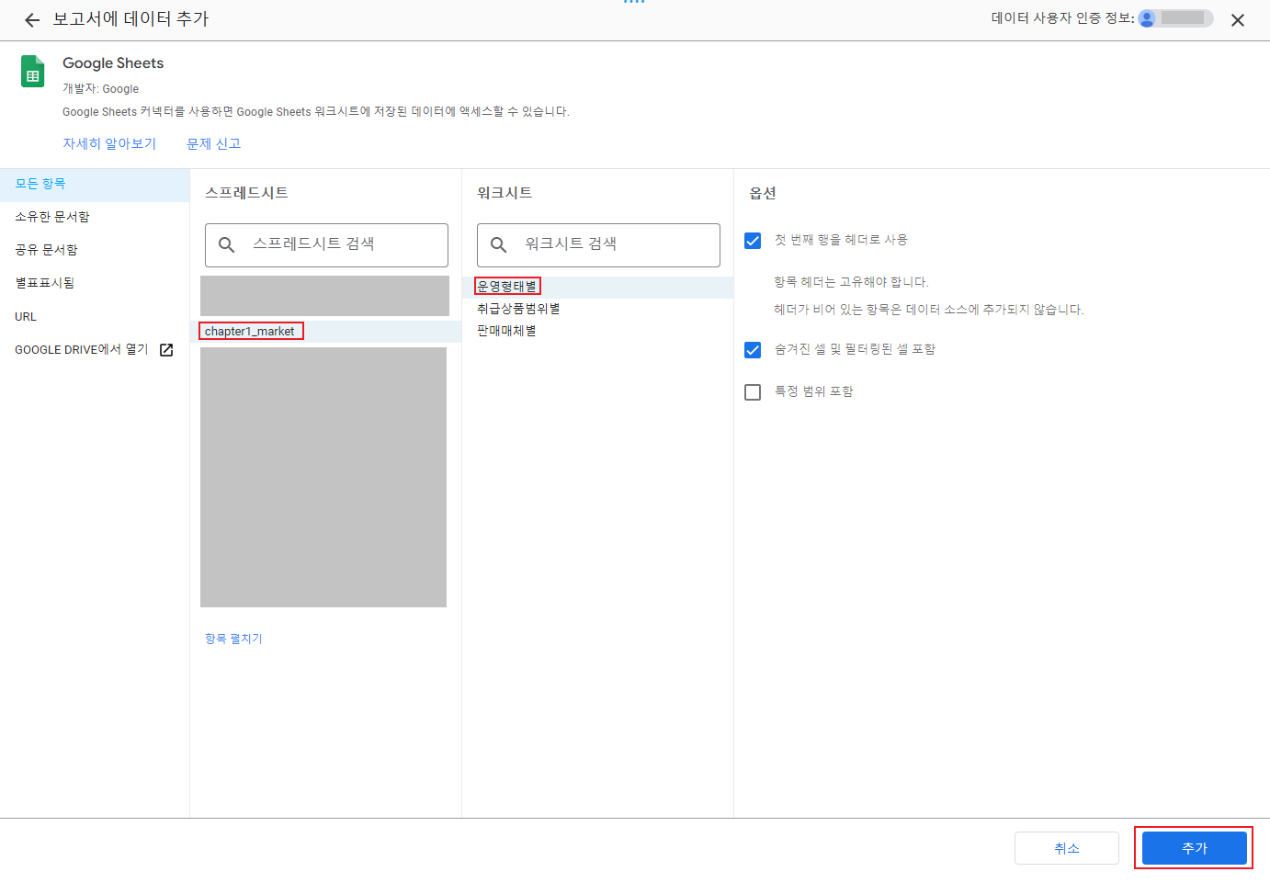Click the '데이터 사용자 인증 정보' label
Image resolution: width=1270 pixels, height=883 pixels.
coord(1062,18)
